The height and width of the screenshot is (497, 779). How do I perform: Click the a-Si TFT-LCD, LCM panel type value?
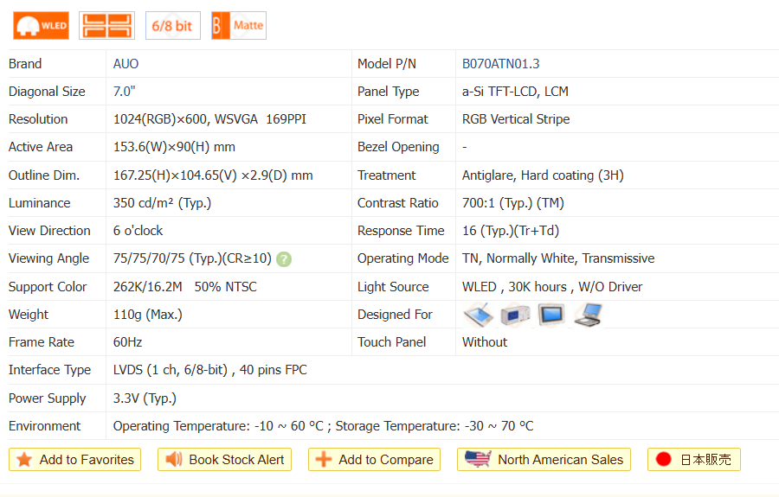click(515, 92)
